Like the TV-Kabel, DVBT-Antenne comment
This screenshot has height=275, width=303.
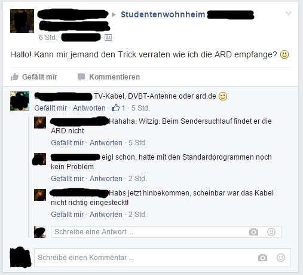[50, 108]
